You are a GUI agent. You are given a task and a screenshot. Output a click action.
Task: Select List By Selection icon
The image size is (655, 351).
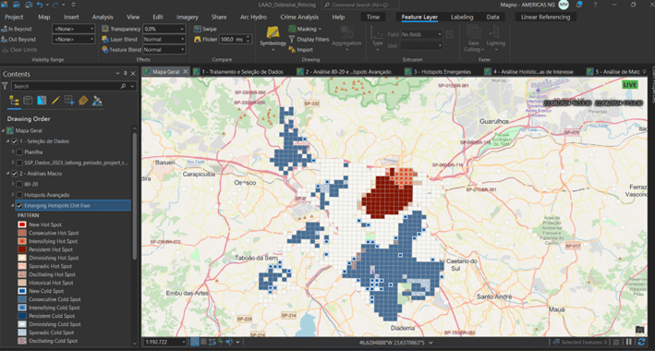tap(42, 101)
